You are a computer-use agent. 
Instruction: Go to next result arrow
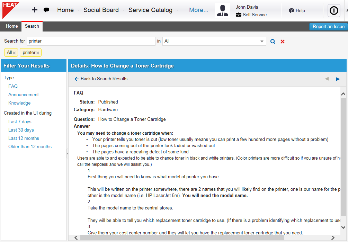338,79
